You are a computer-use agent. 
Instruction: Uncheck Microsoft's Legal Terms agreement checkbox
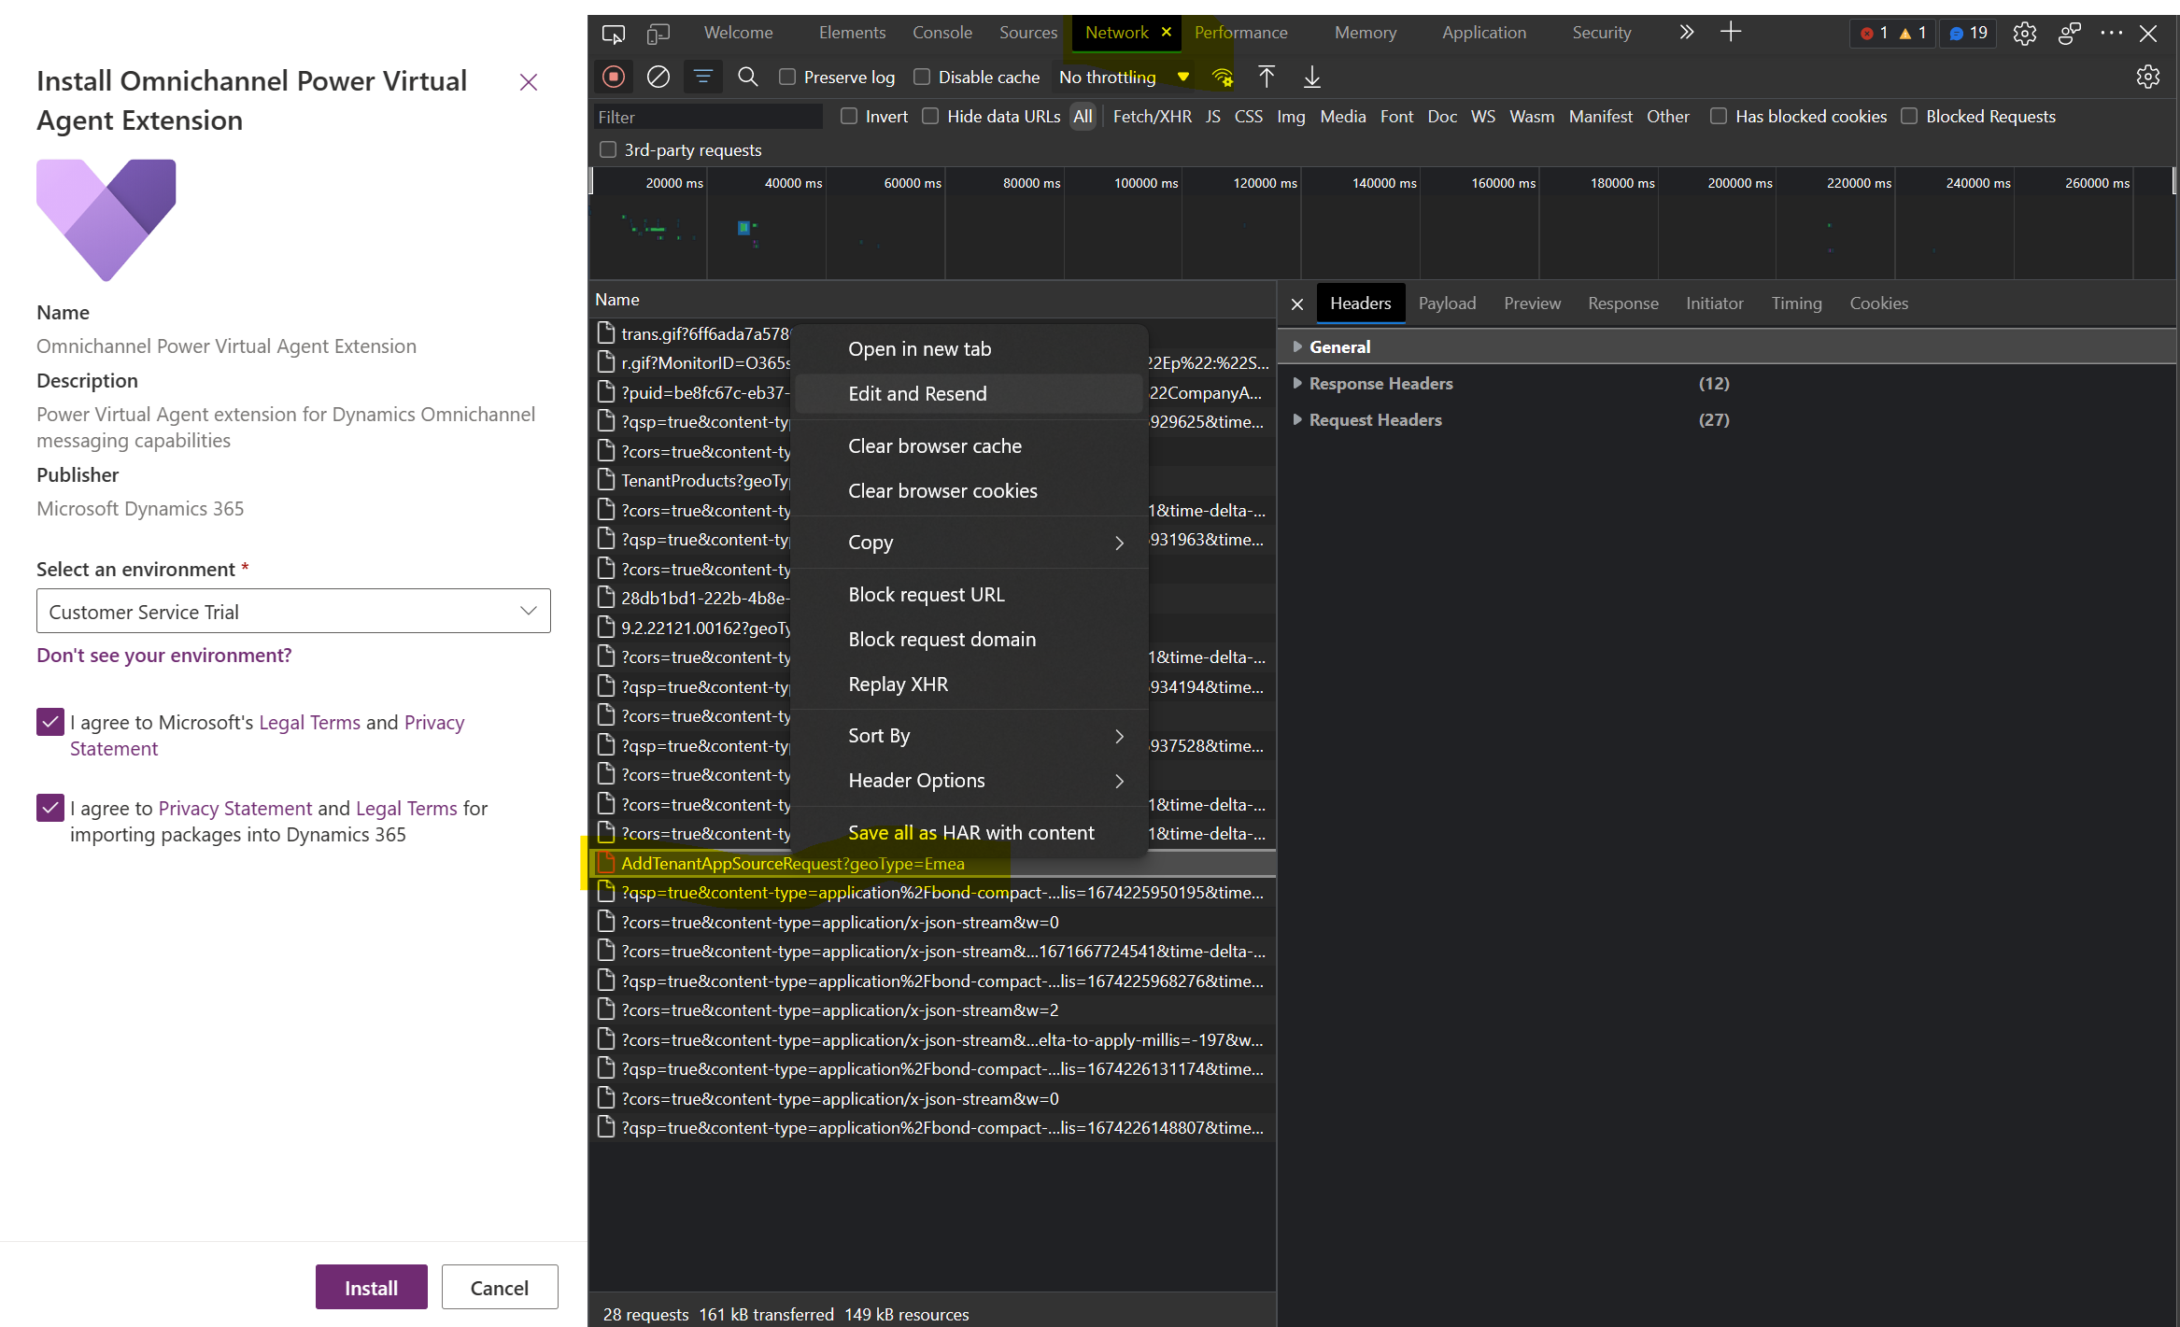(50, 722)
